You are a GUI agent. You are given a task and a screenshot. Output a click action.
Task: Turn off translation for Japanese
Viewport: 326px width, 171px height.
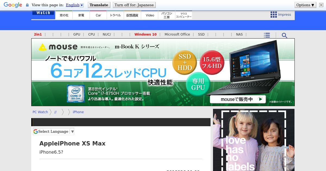coord(134,5)
